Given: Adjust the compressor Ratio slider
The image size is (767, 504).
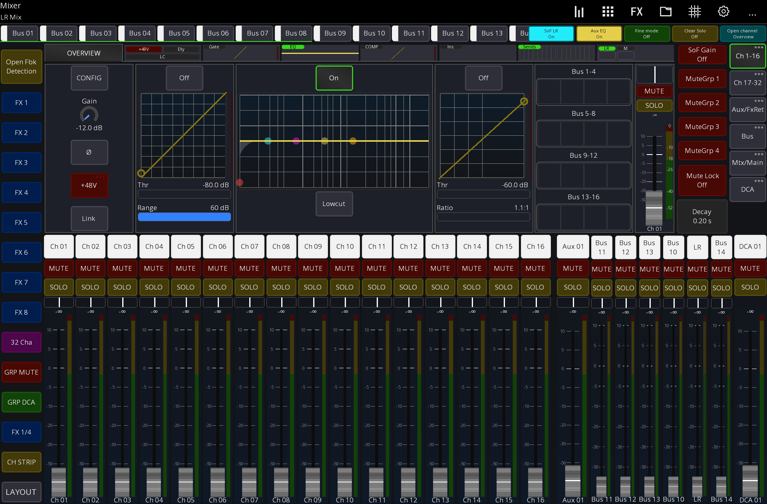Looking at the screenshot, I should tap(483, 217).
